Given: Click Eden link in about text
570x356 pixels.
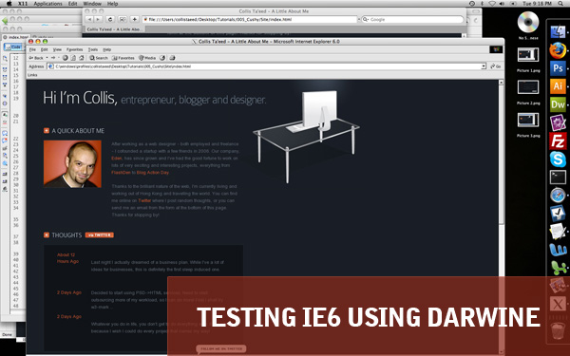Looking at the screenshot, I should point(116,159).
